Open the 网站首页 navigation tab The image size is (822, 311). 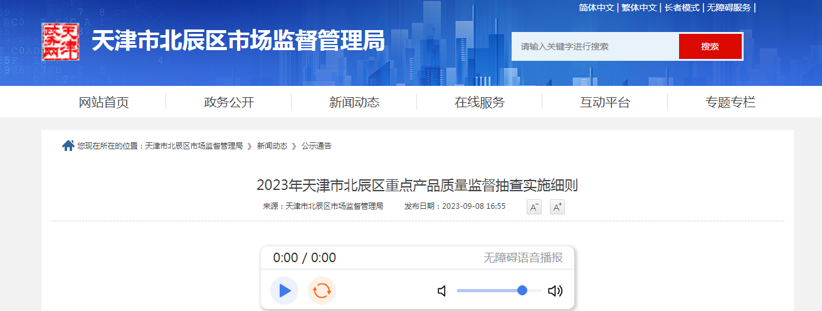103,102
